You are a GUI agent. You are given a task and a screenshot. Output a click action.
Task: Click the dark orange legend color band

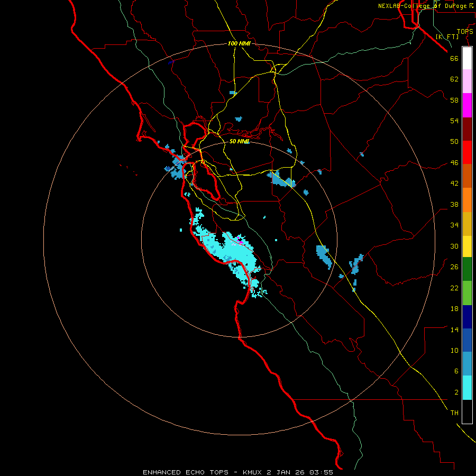point(467,176)
